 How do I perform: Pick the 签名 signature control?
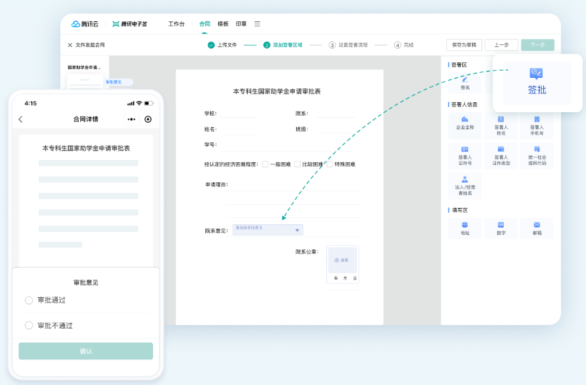(465, 83)
